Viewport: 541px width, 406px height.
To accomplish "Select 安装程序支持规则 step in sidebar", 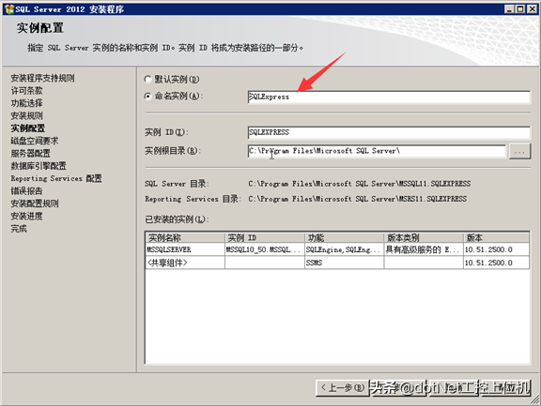I will click(42, 78).
